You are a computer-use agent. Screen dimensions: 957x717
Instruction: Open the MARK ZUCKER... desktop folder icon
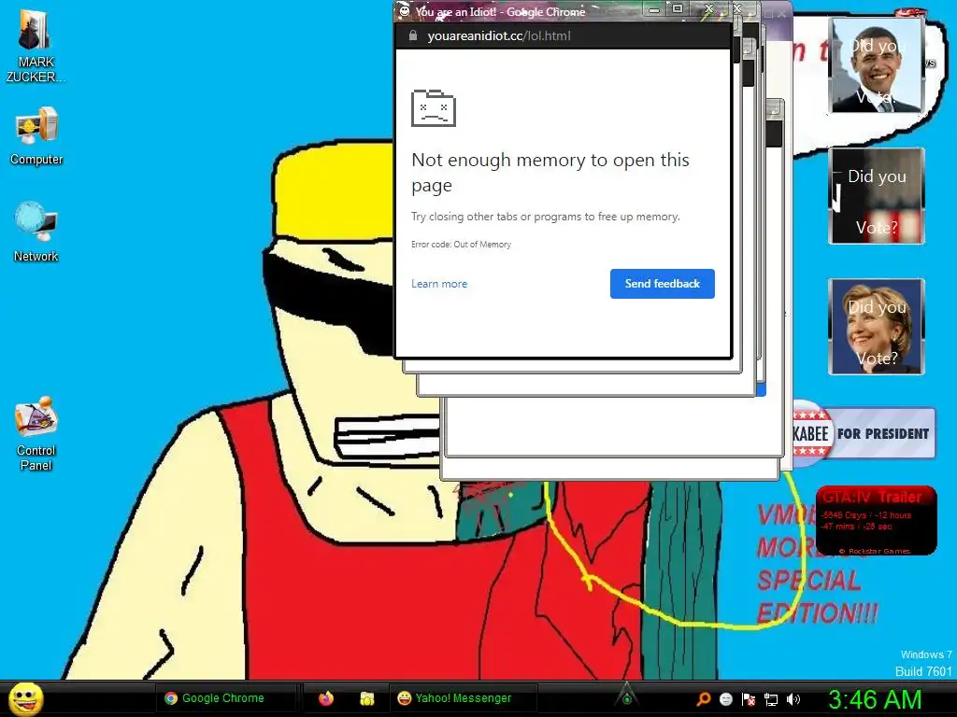click(36, 44)
